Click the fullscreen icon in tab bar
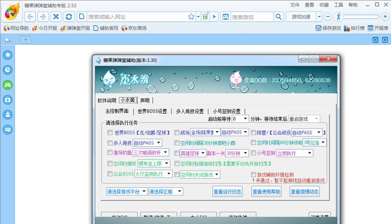The image size is (391, 224). point(375,40)
